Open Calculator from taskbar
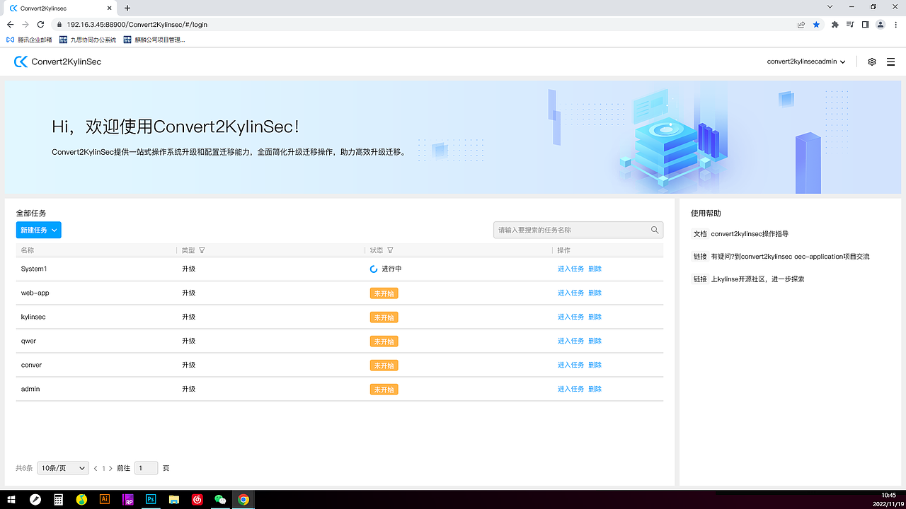 (59, 499)
